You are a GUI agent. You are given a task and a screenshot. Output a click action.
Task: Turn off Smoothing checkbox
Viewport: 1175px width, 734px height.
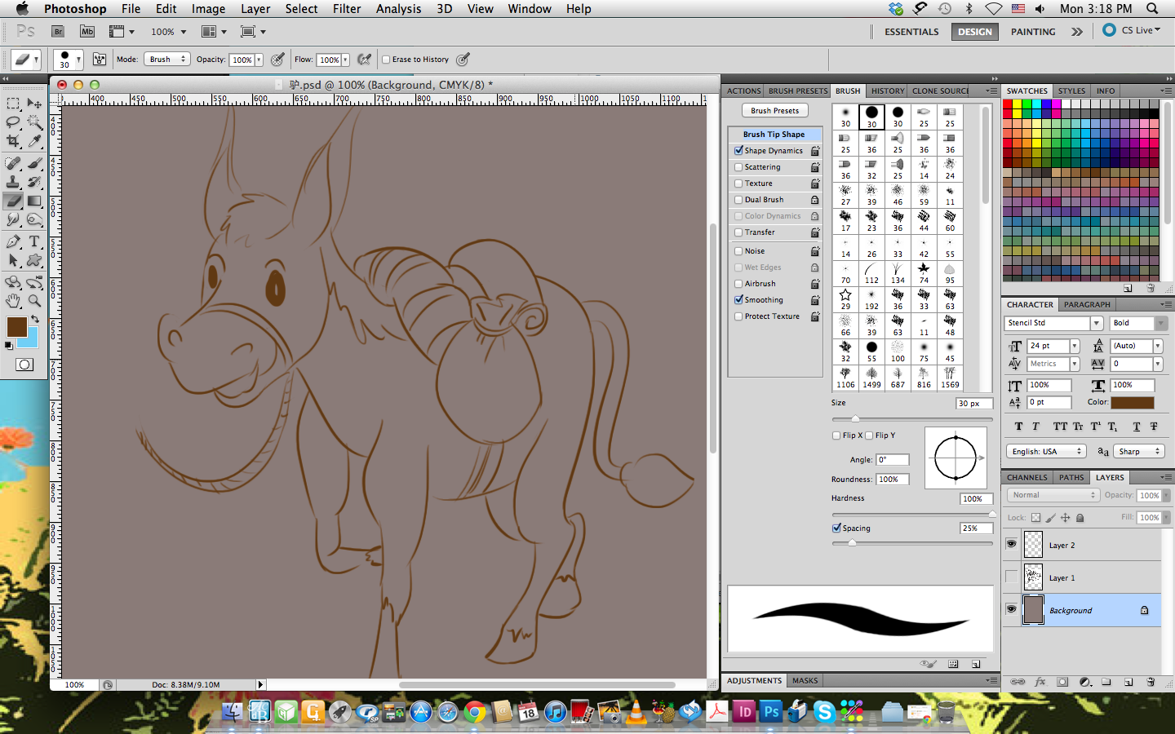738,299
